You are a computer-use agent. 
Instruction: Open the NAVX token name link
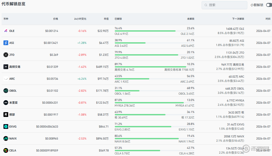pyautogui.click(x=13, y=139)
